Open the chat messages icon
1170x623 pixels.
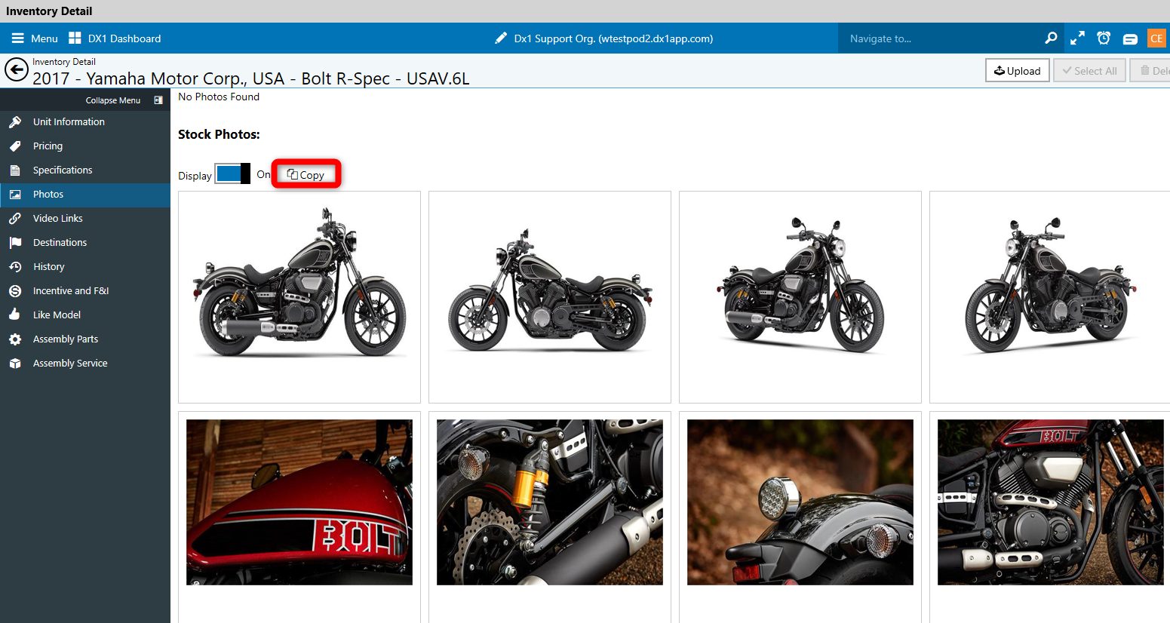click(x=1130, y=38)
